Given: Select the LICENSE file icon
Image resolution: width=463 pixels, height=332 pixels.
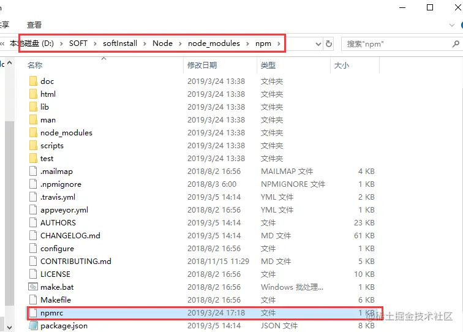Looking at the screenshot, I should coord(33,274).
